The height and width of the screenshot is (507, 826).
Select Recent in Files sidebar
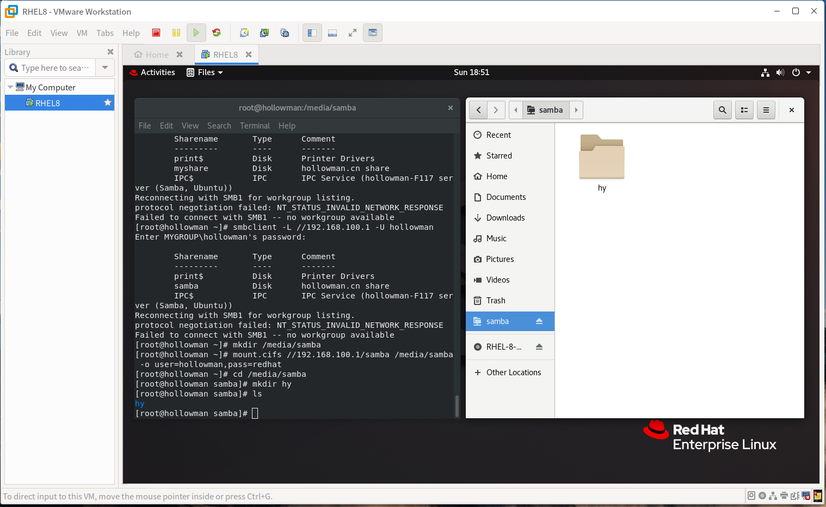tap(510, 135)
